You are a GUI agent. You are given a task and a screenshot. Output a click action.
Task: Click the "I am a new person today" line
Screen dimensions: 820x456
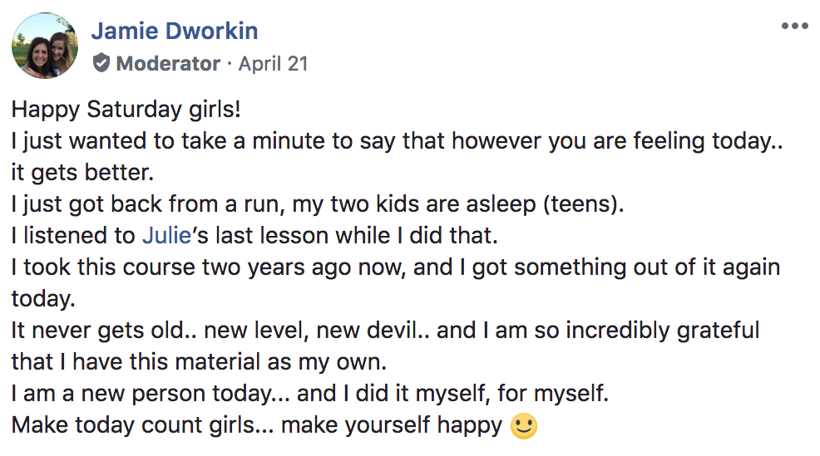(310, 394)
